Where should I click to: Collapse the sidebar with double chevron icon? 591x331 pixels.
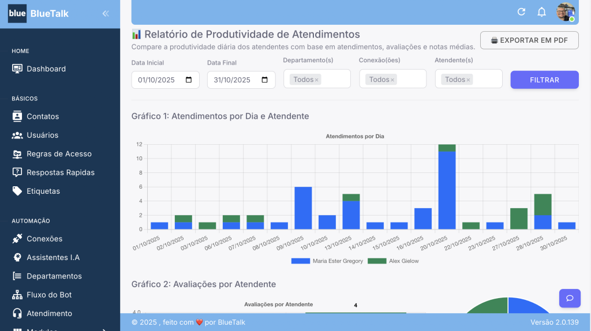point(106,13)
